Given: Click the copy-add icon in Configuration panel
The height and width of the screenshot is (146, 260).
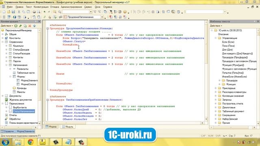Looking at the screenshot, I should (x=25, y=26).
